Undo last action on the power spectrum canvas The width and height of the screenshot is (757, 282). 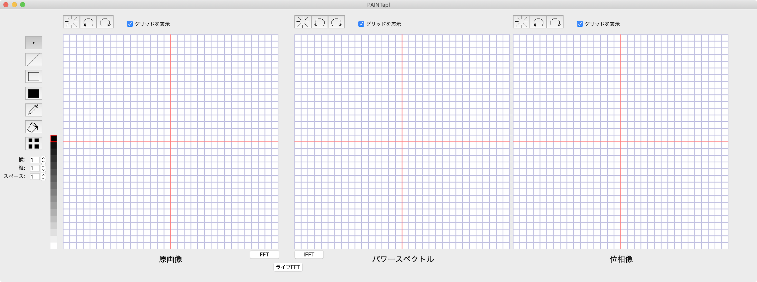tap(319, 21)
